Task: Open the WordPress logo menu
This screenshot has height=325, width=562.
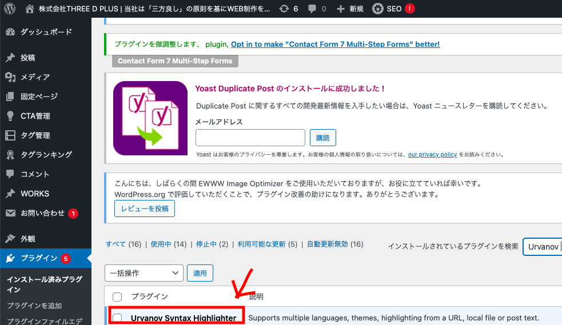Action: point(10,9)
